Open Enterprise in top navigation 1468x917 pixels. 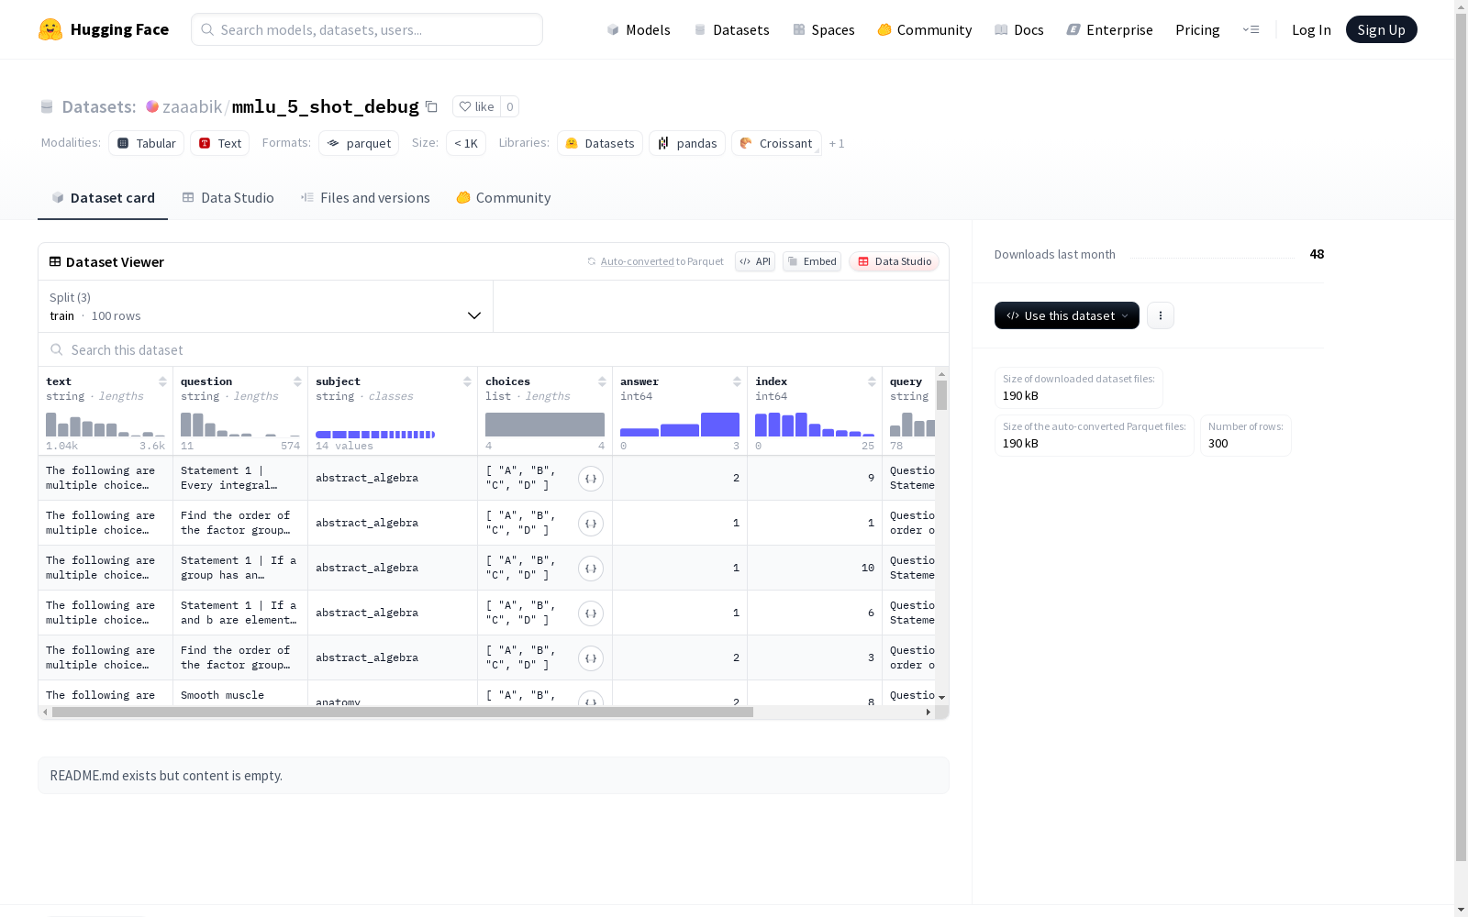pyautogui.click(x=1110, y=29)
